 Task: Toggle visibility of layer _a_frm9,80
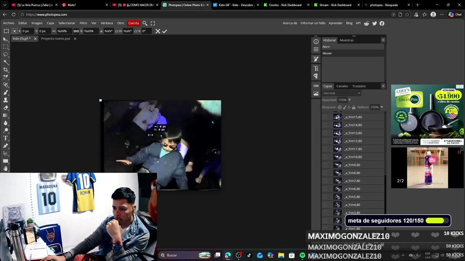(325, 165)
